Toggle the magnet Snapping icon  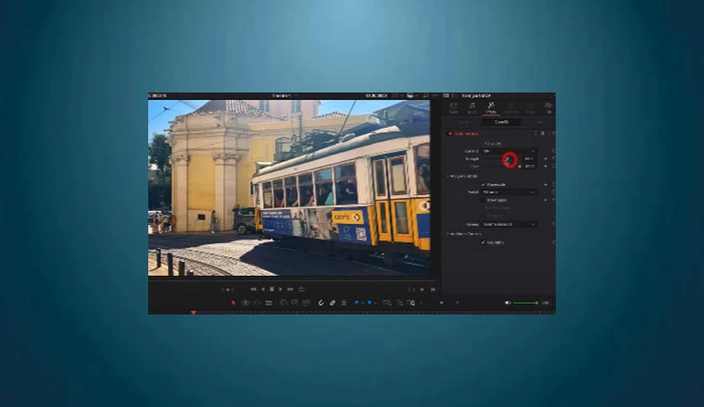pos(321,303)
